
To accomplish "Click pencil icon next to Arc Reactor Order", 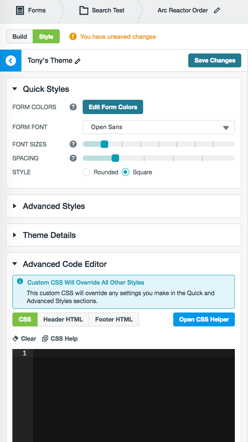I will (217, 11).
